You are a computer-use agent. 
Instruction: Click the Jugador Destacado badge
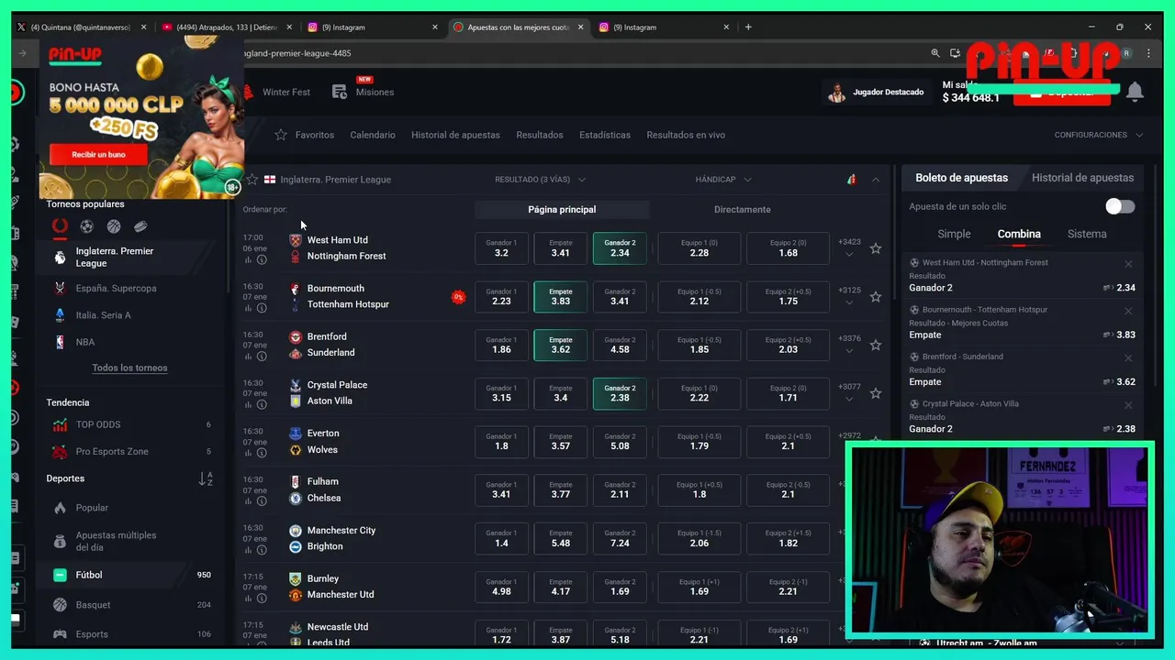pyautogui.click(x=876, y=93)
